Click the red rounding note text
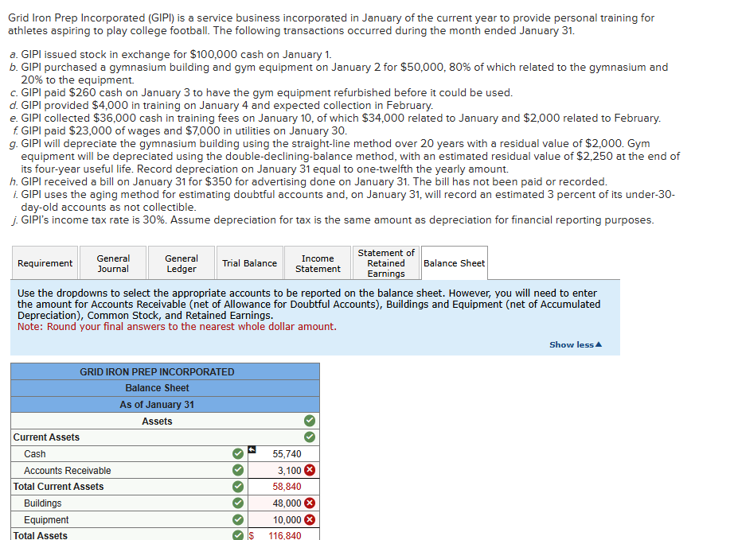 177,326
